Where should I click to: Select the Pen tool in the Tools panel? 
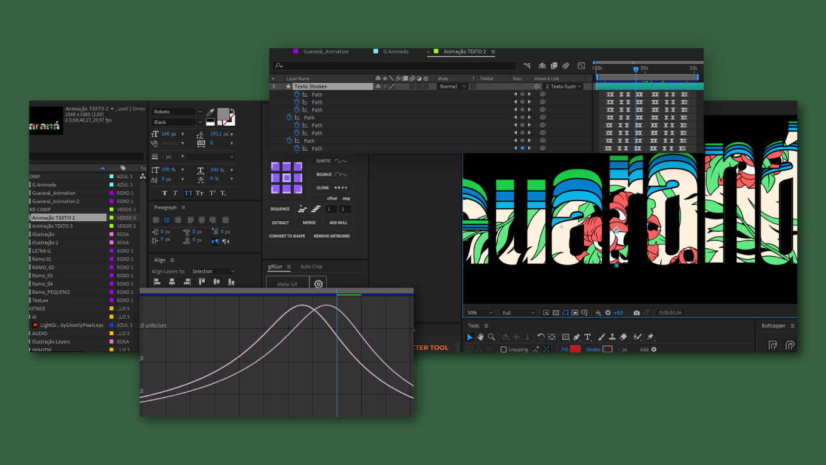click(576, 337)
